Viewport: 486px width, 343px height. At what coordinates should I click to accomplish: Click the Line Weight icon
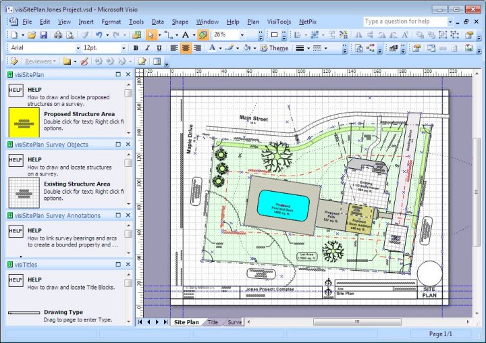tap(300, 48)
